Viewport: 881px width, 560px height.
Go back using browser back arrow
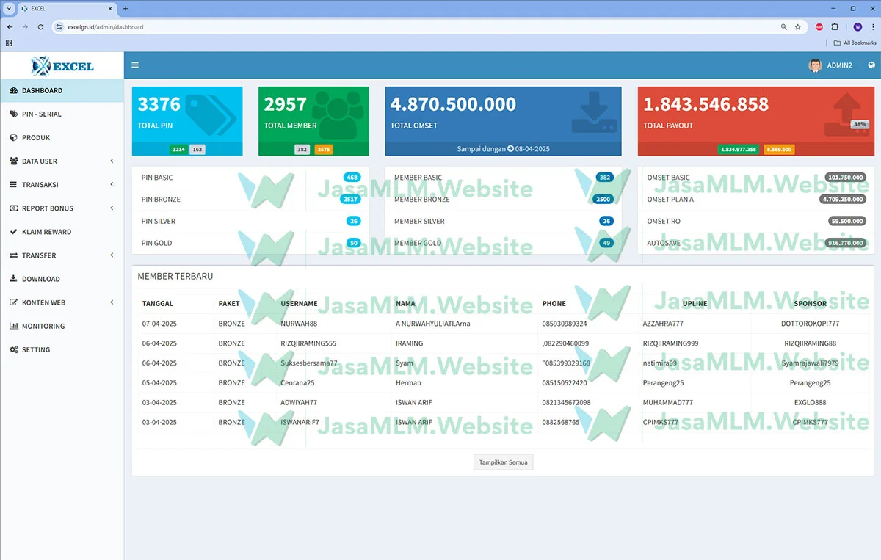click(10, 27)
